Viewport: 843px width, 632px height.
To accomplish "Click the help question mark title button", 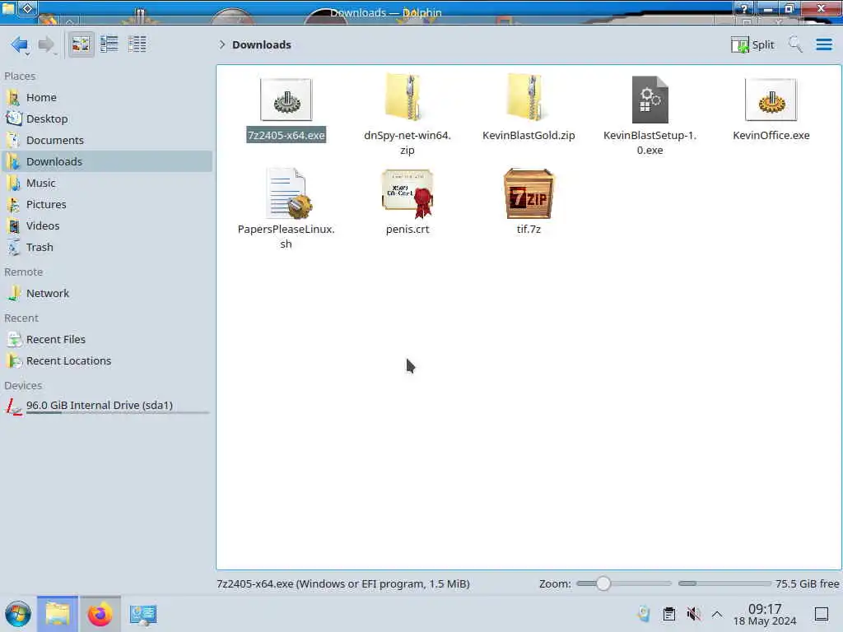I will click(744, 8).
